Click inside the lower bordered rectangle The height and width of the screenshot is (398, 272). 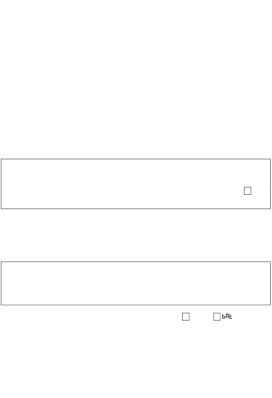pos(136,283)
